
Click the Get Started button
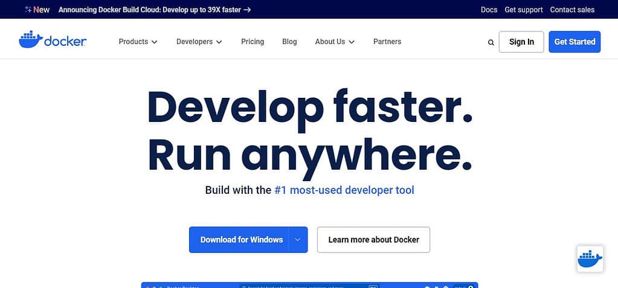pyautogui.click(x=575, y=42)
